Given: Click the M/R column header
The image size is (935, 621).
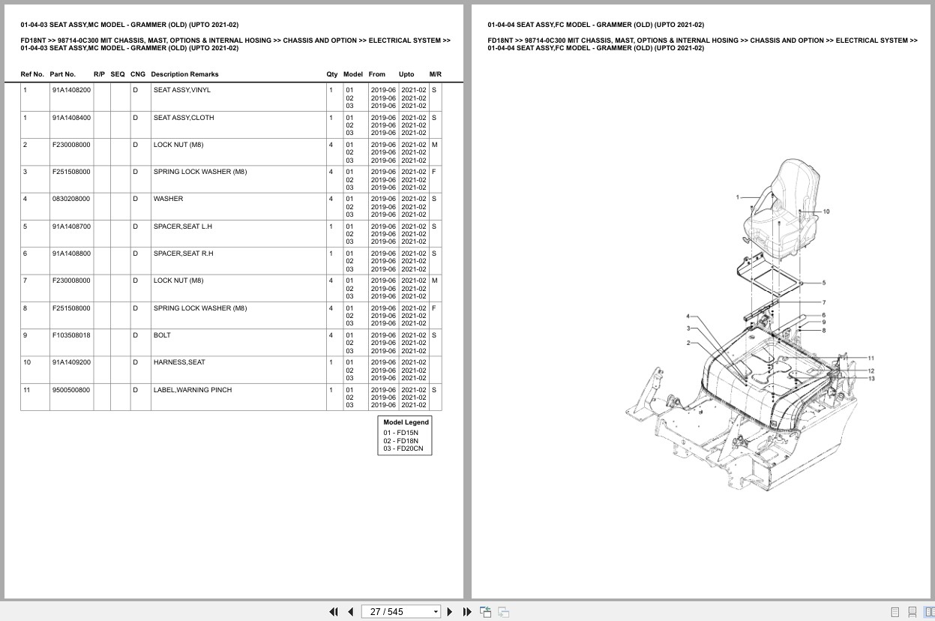Looking at the screenshot, I should 436,74.
